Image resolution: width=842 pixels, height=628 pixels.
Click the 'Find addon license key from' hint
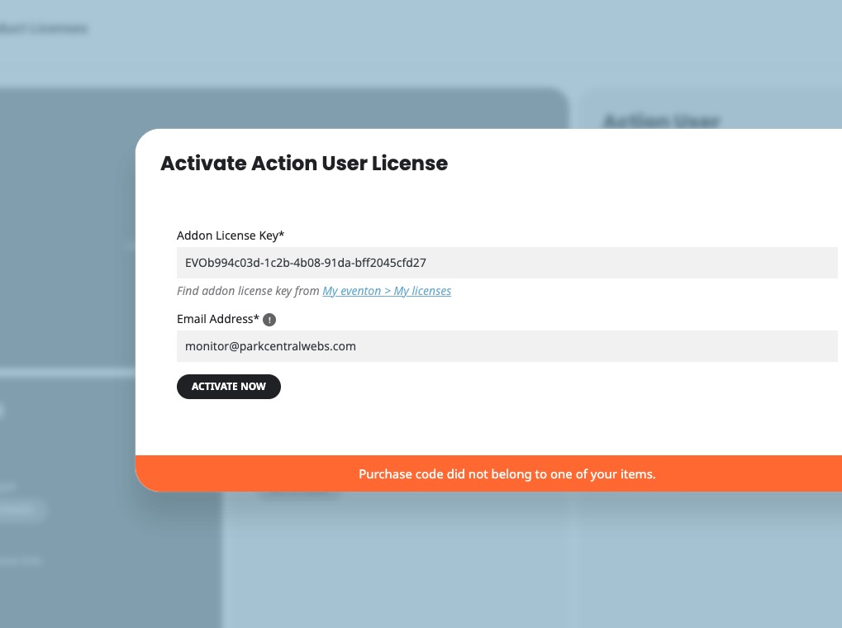click(248, 291)
